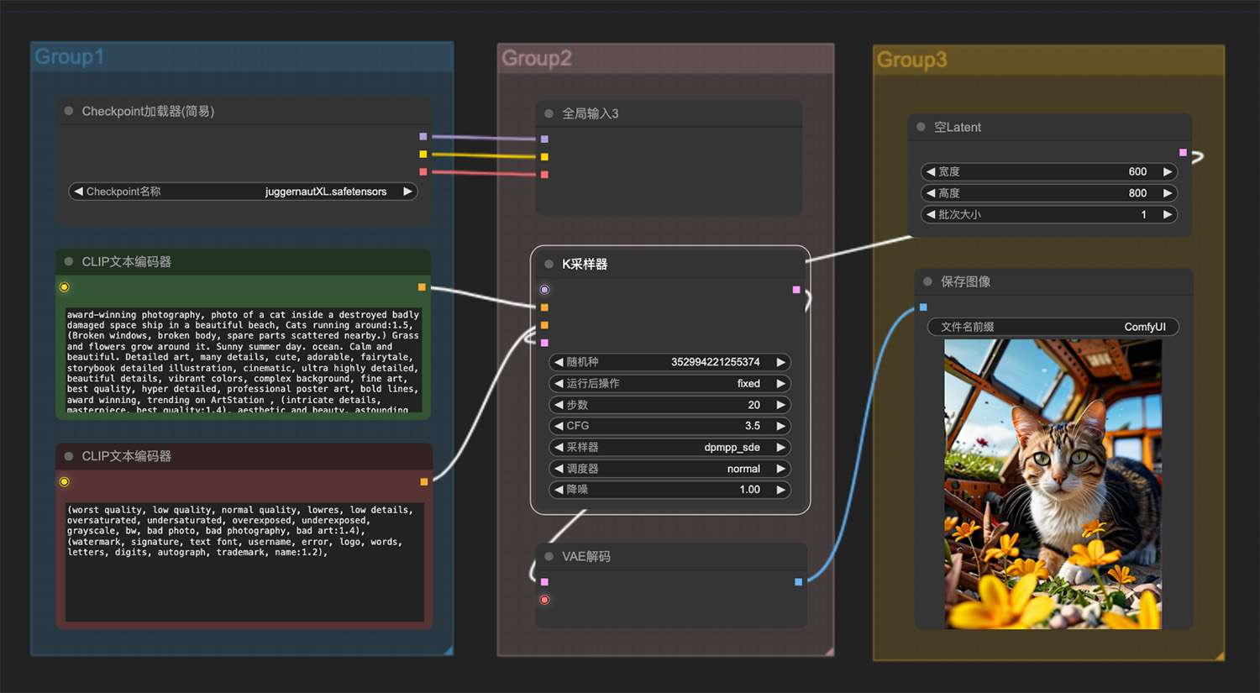Collapse the 保存图像 node via its dot
This screenshot has width=1260, height=693.
point(928,281)
